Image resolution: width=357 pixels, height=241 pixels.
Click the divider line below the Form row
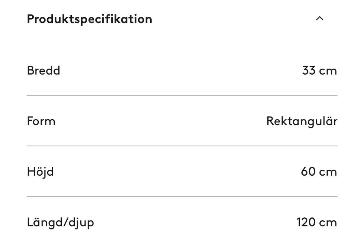182,146
